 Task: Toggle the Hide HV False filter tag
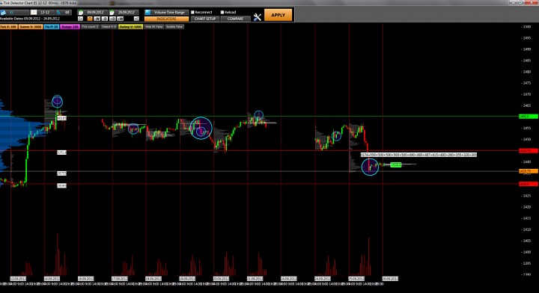tap(153, 26)
